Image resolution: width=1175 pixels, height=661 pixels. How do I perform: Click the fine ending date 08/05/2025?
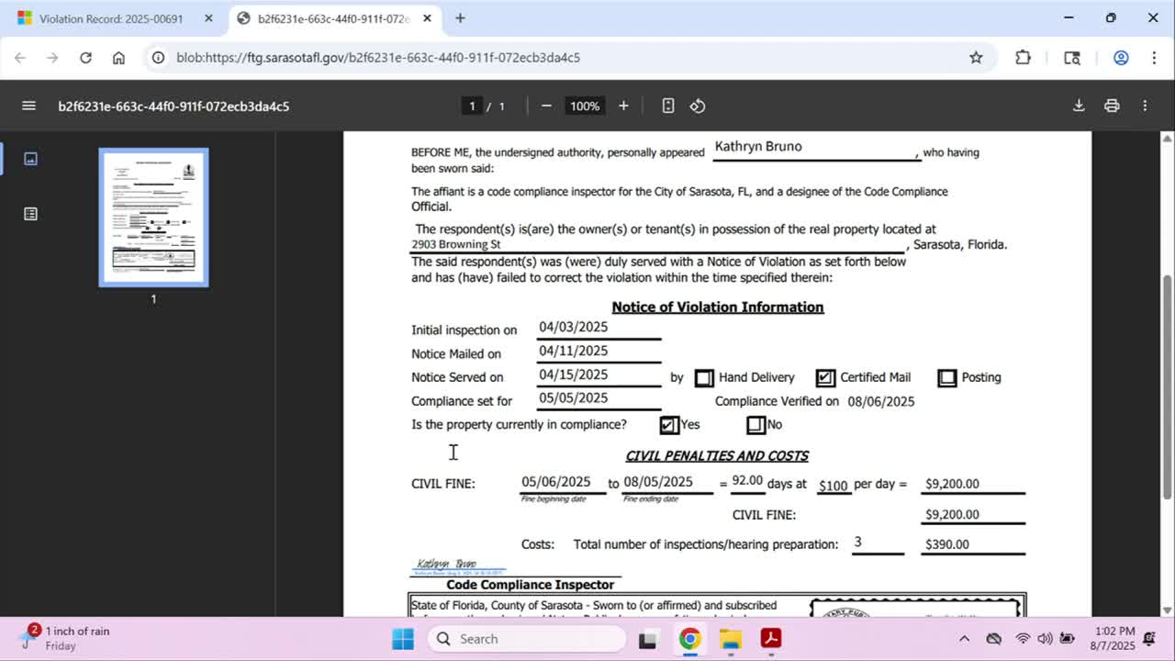[658, 482]
